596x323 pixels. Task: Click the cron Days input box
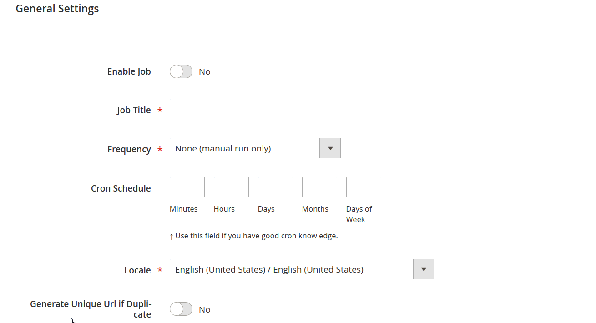[x=275, y=187]
